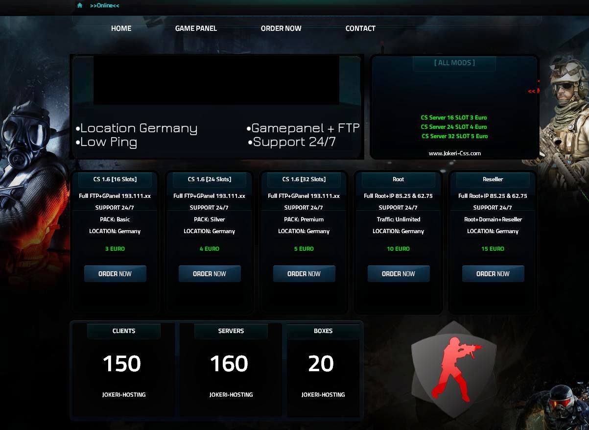Order the CS 1.6 32 Slots package

pos(304,274)
